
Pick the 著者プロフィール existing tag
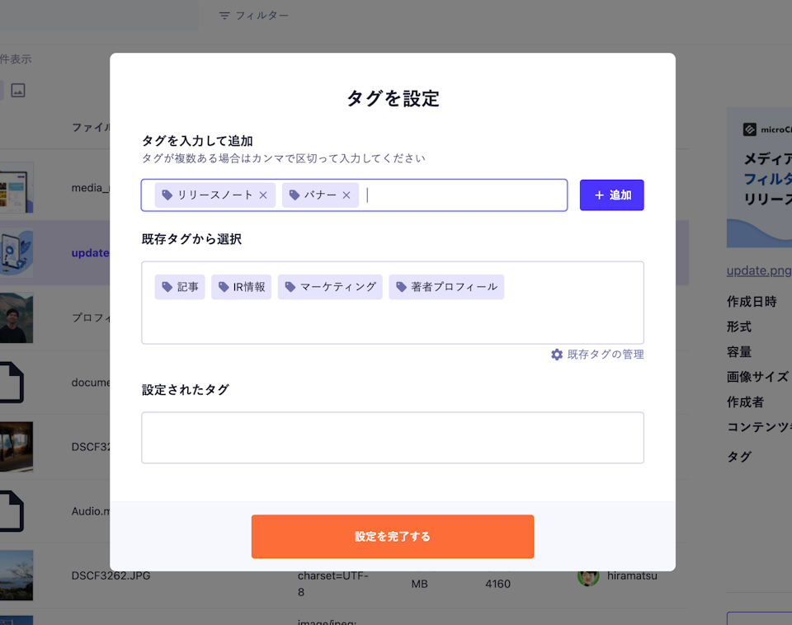[446, 287]
